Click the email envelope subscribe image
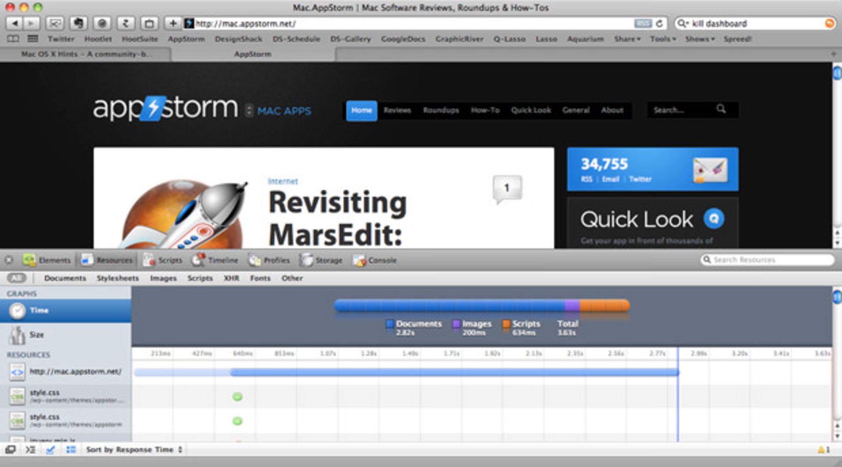Viewport: 842px width, 467px height. click(x=710, y=170)
